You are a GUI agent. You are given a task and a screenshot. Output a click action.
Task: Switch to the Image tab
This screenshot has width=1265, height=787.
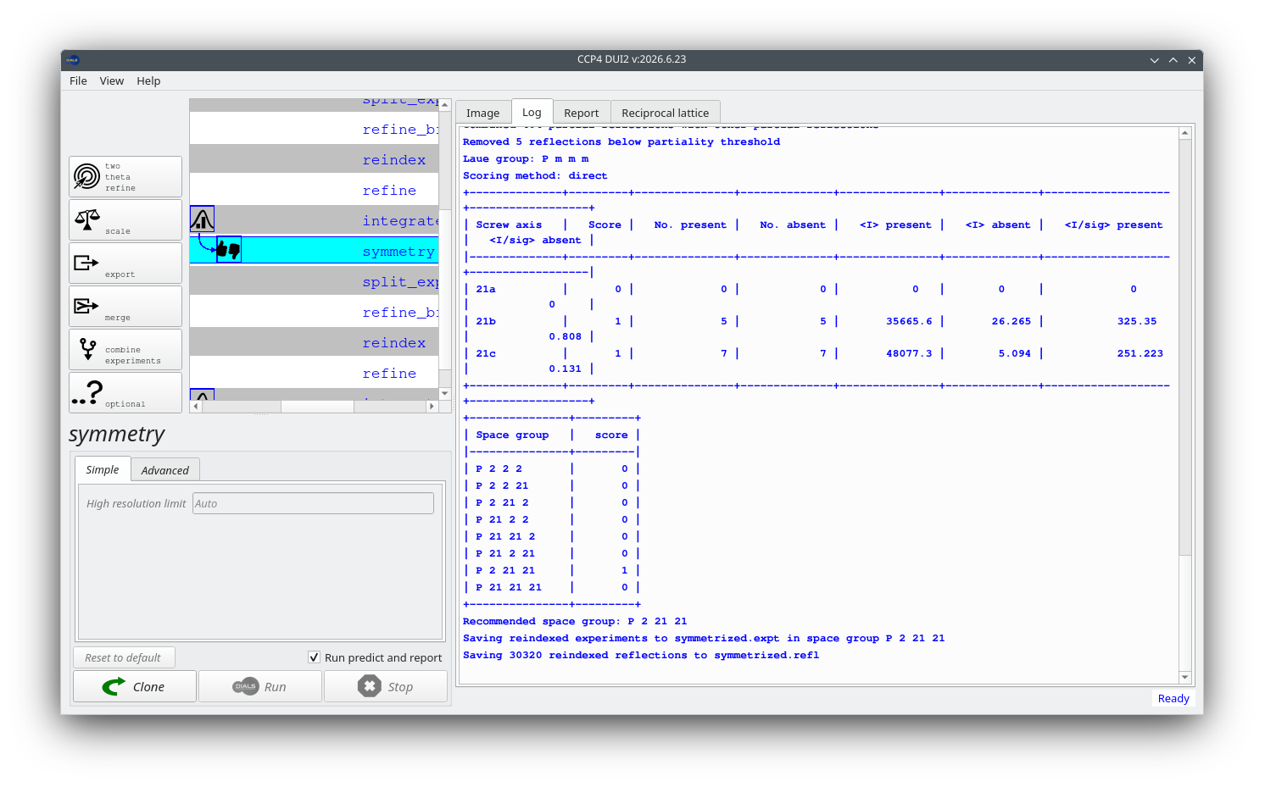pos(483,113)
